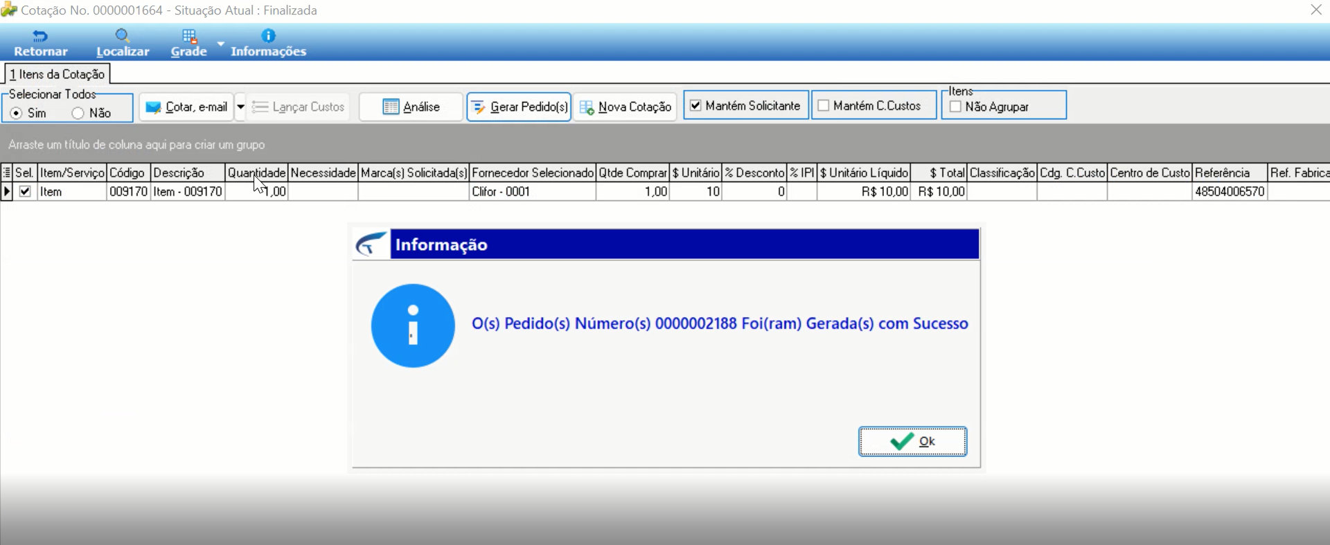Close the Cotação window
Image resolution: width=1330 pixels, height=545 pixels.
point(1315,10)
